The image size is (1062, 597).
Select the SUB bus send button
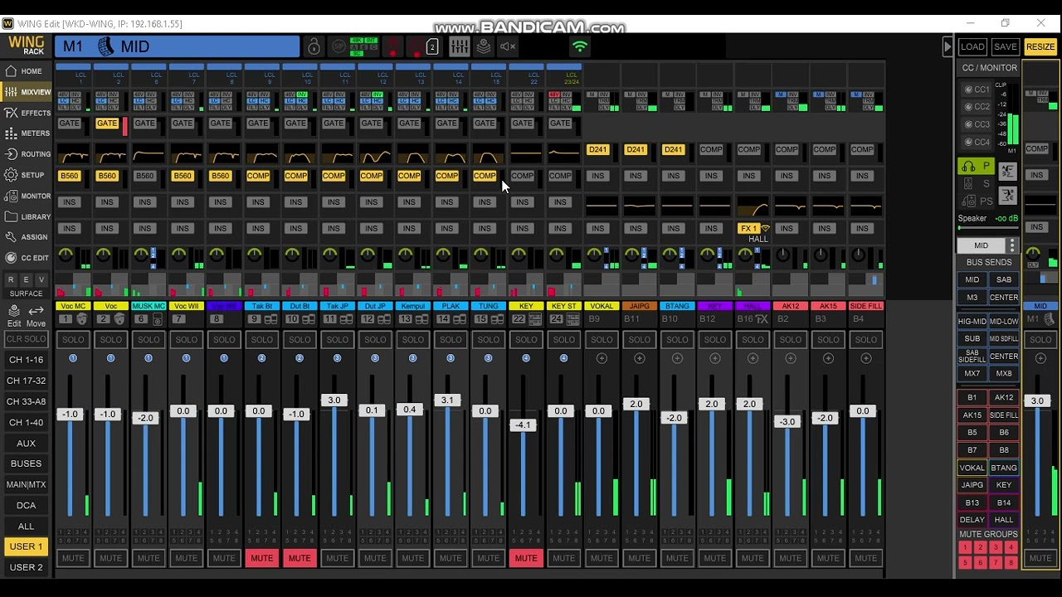tap(972, 338)
